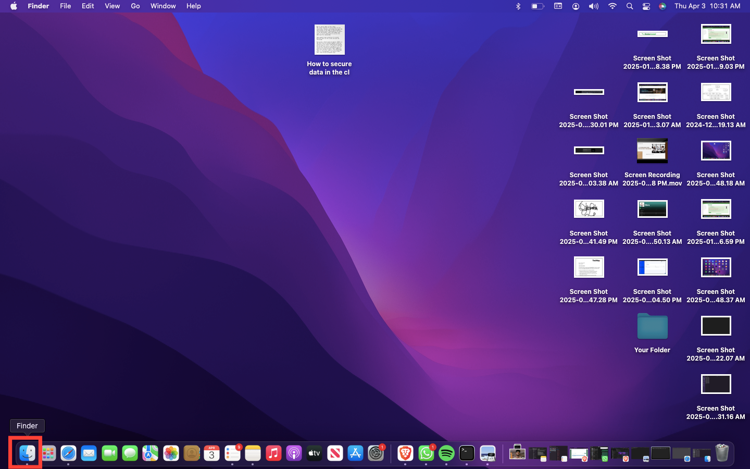750x469 pixels.
Task: Open the File menu in Finder
Action: pos(65,6)
